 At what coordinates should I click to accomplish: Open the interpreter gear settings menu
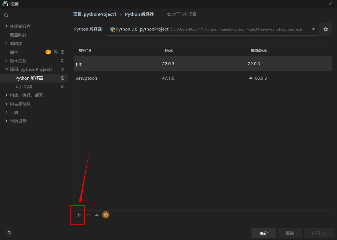point(326,29)
